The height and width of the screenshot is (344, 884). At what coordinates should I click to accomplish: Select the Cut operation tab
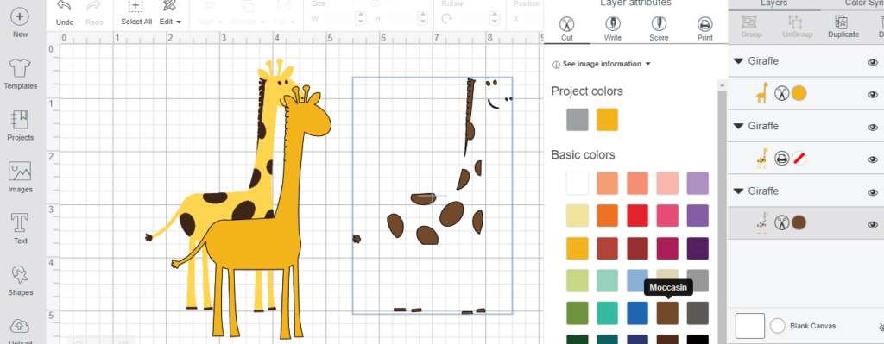pos(566,28)
